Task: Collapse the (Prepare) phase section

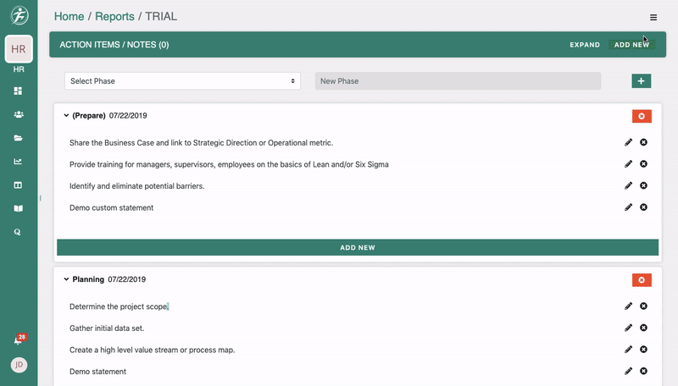Action: point(66,115)
